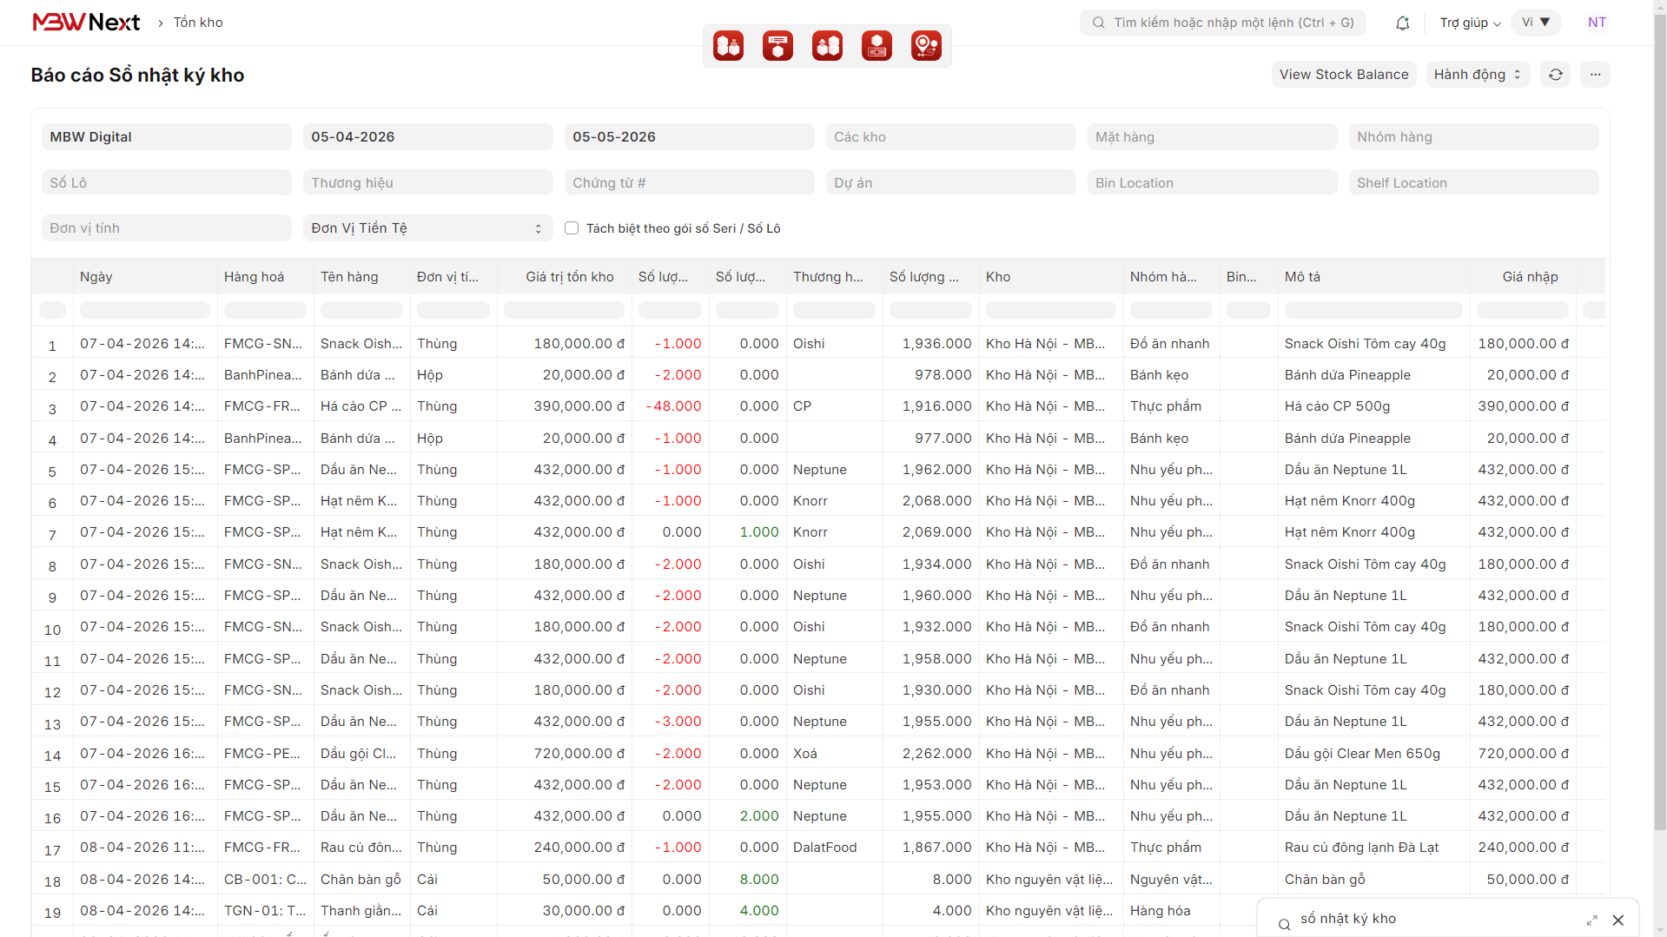The image size is (1667, 937).
Task: Click Báo cáo Sổ nhật ký kho title
Action: coord(137,76)
